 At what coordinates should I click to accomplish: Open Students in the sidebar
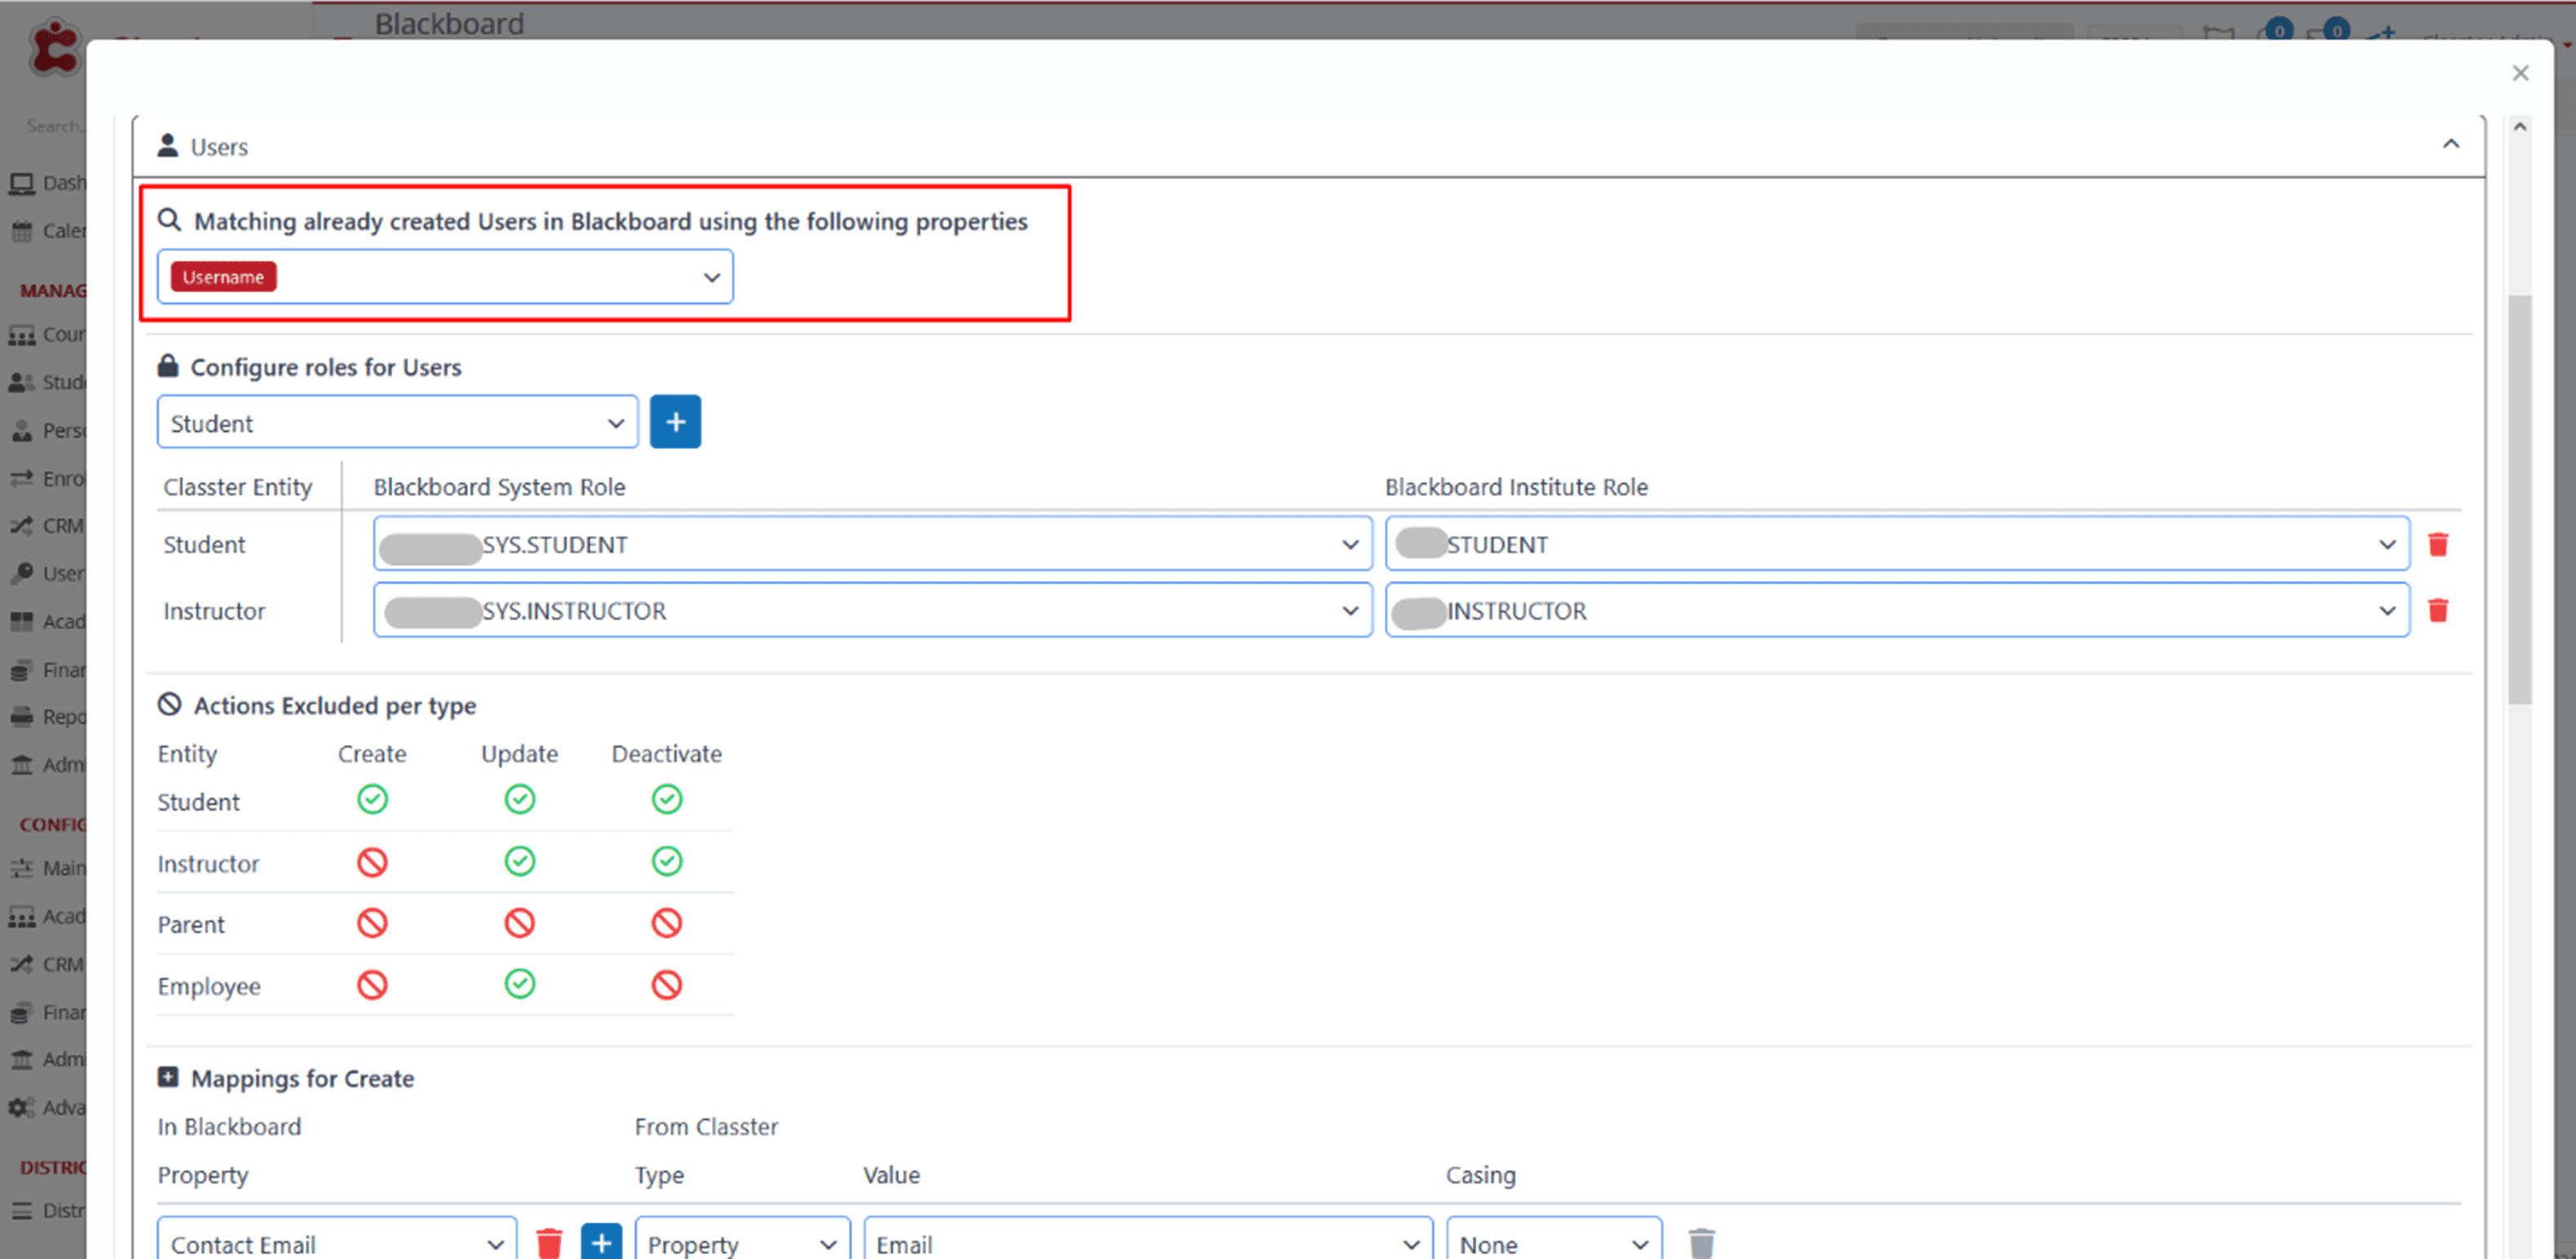47,383
